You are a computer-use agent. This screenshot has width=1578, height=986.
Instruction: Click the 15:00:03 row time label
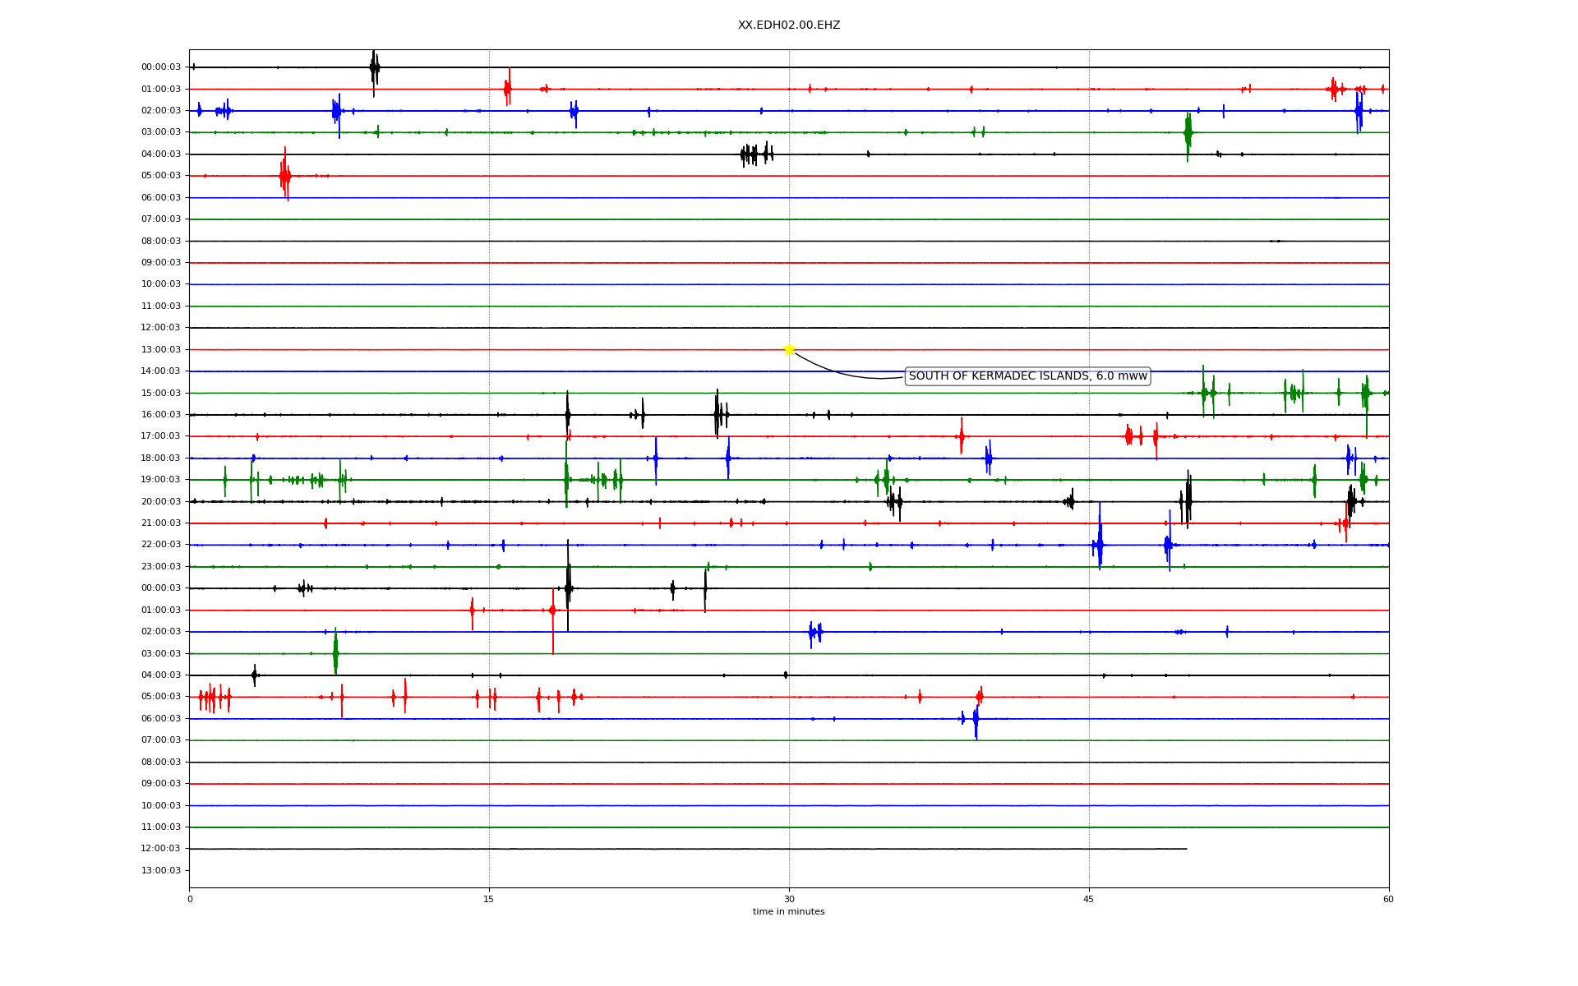[x=161, y=394]
